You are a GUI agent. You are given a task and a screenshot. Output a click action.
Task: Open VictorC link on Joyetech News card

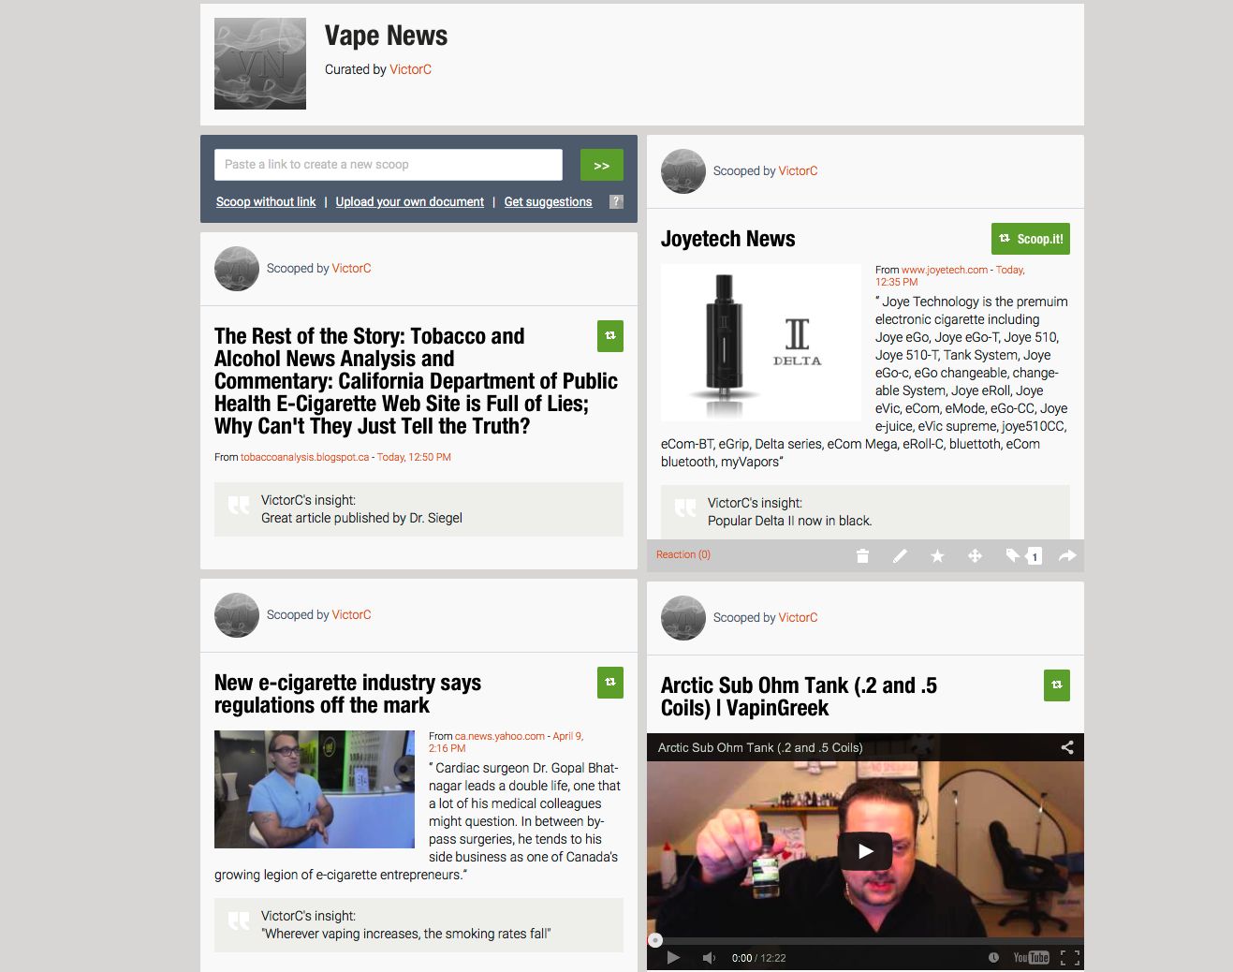pos(798,171)
